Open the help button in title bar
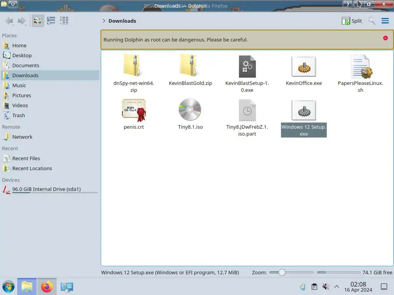Viewport: 394px width, 295px height. point(348,4)
